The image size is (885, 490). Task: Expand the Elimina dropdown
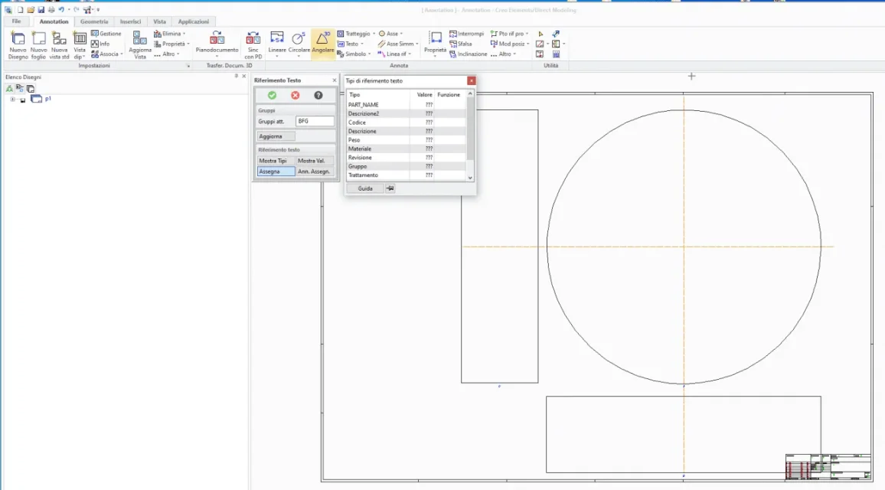click(x=169, y=34)
